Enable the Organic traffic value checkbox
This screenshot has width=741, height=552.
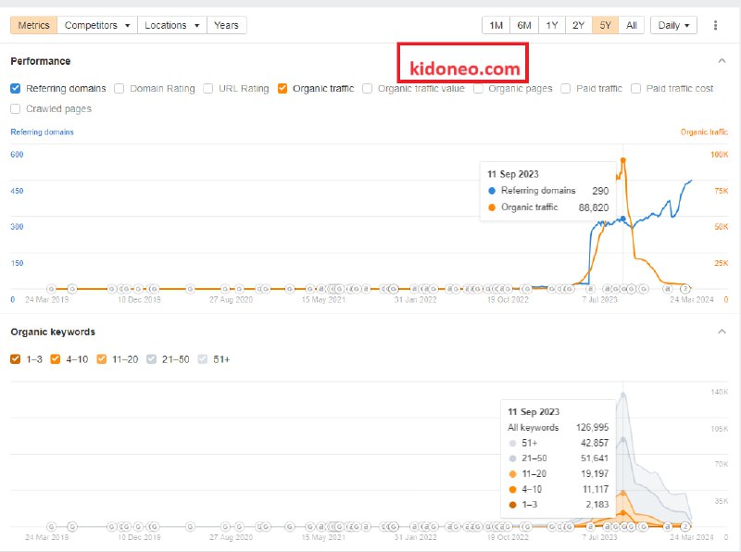[367, 88]
